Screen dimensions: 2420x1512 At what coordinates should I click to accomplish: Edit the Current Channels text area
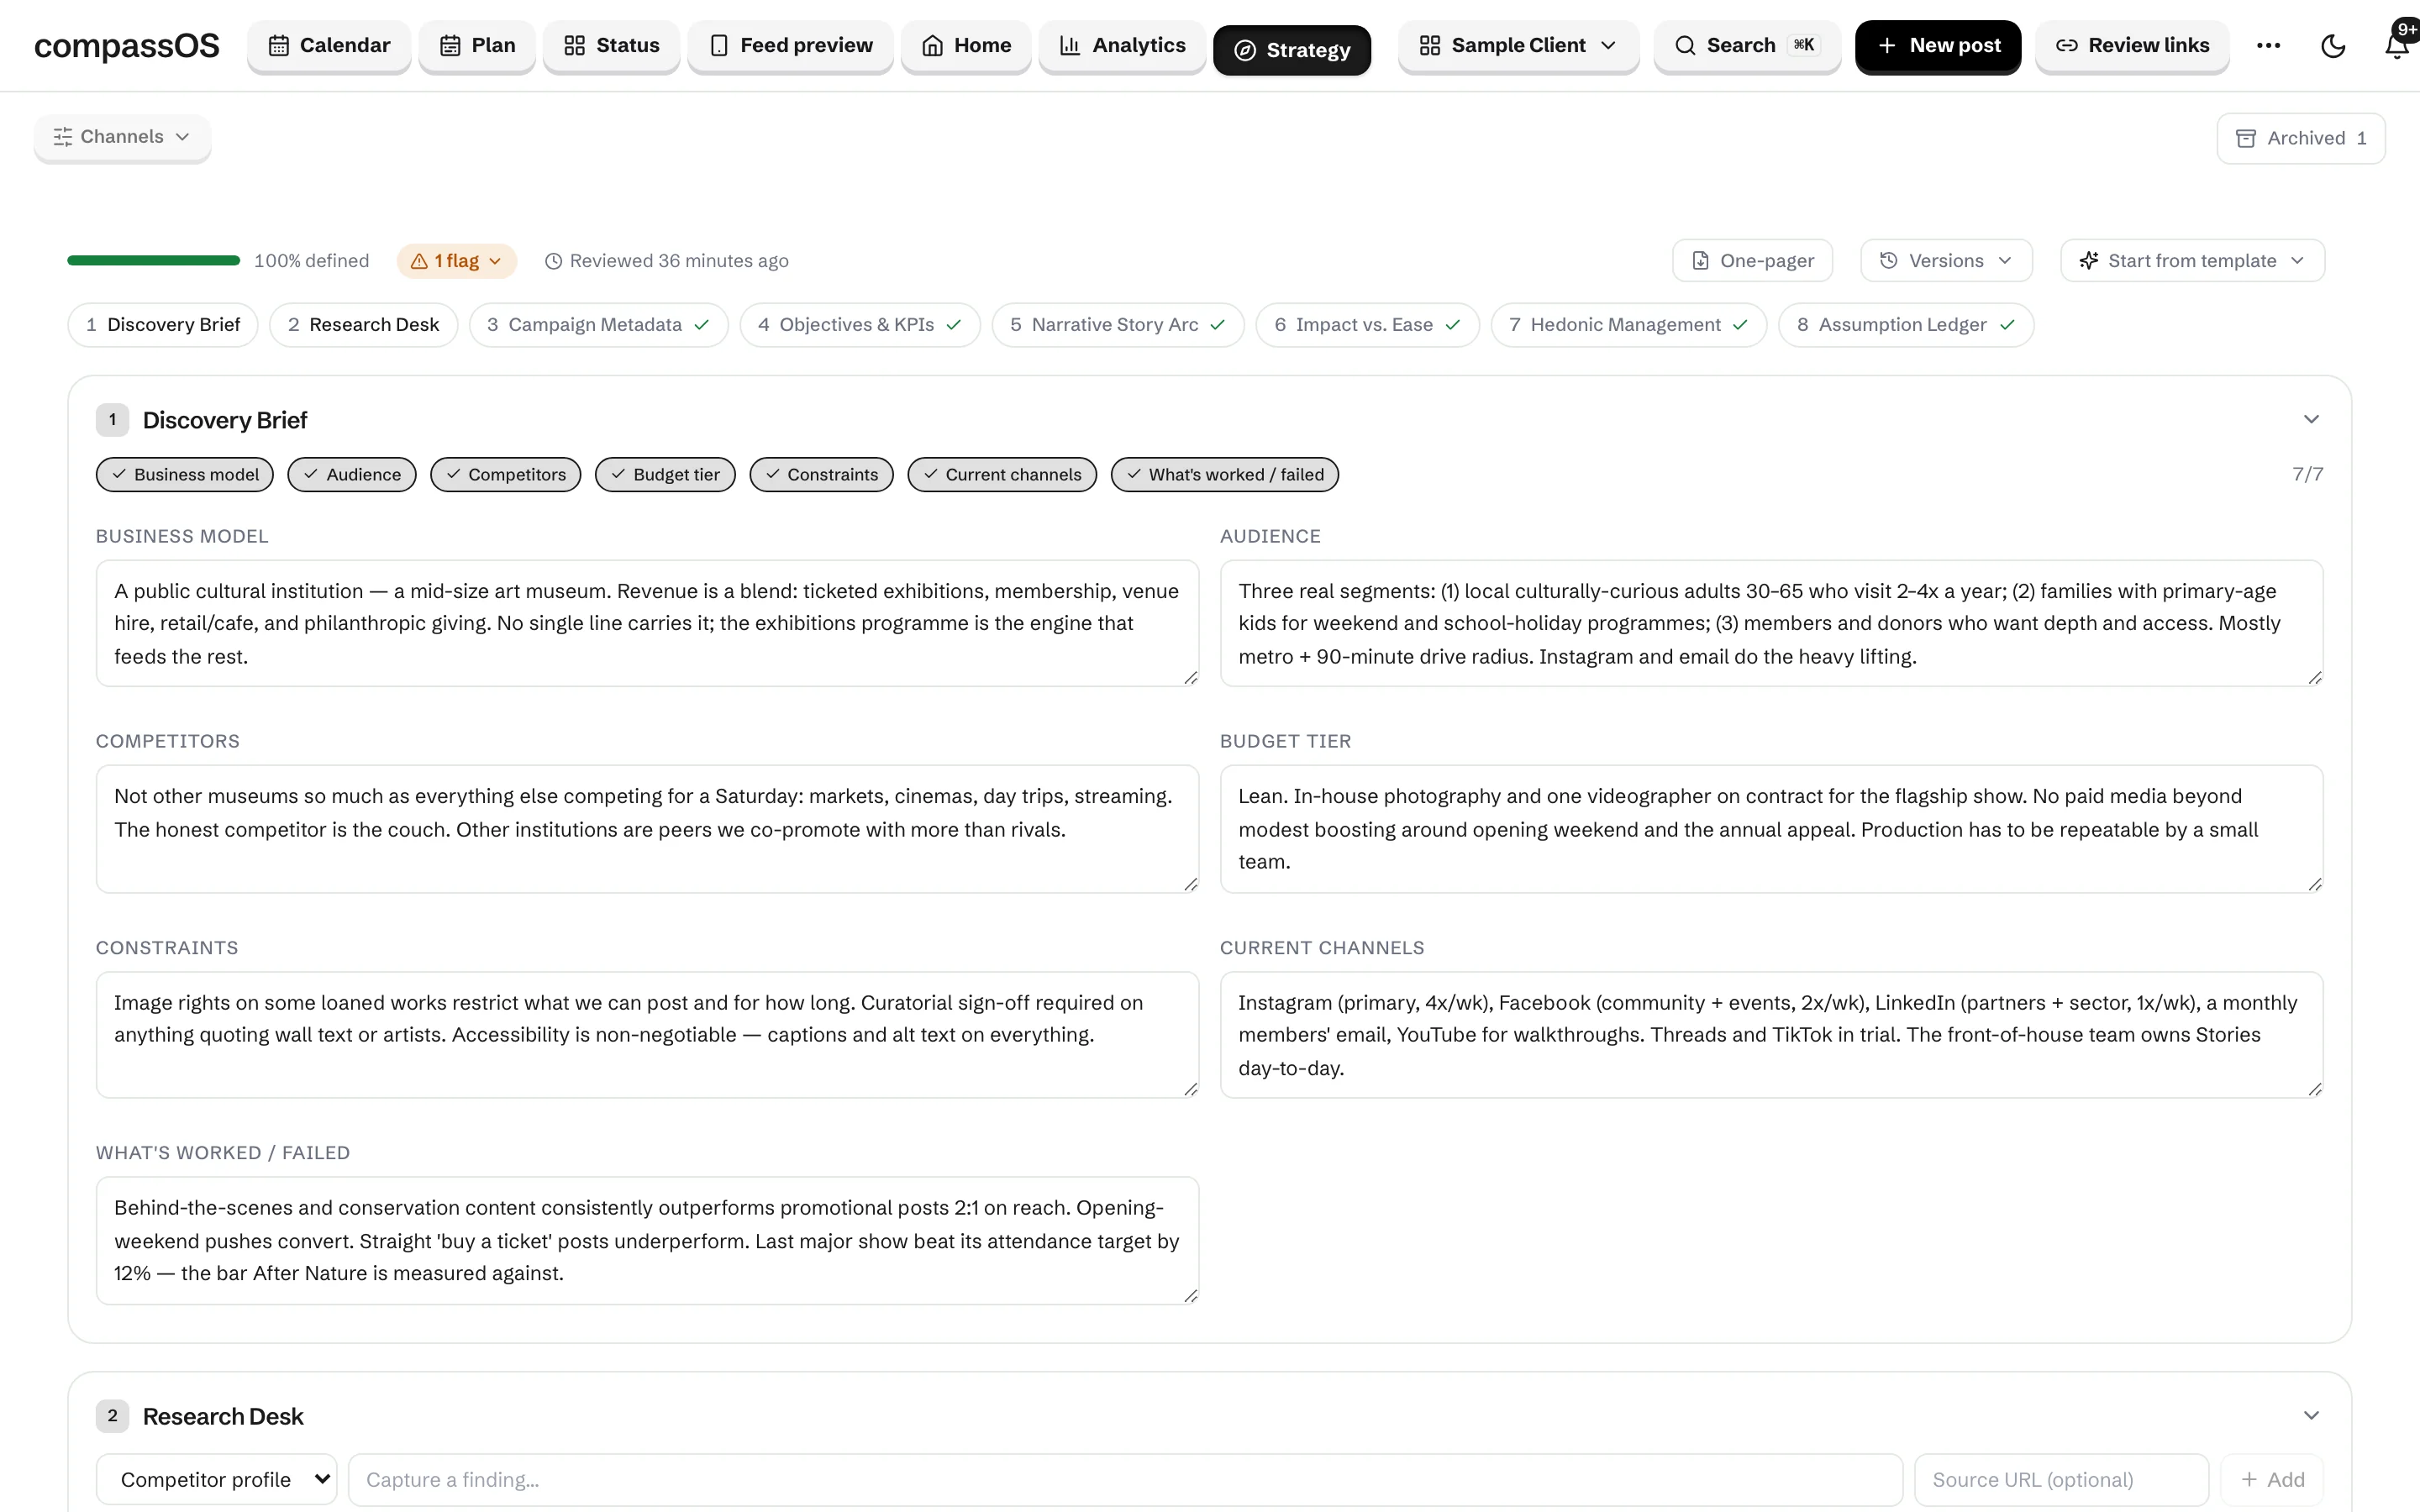[1771, 1035]
